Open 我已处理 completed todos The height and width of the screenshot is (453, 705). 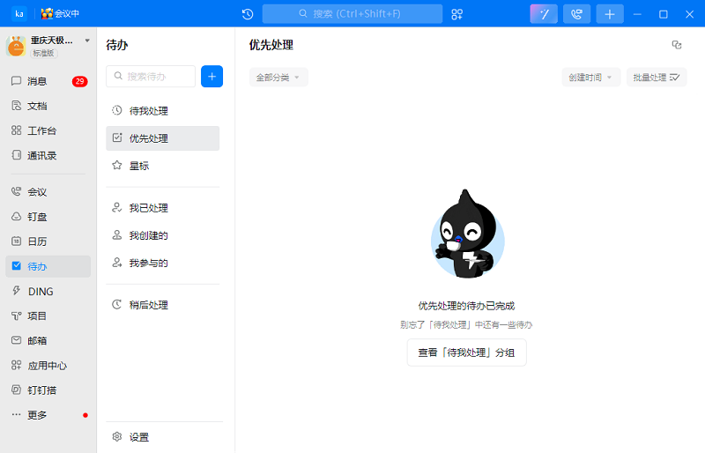[163, 208]
